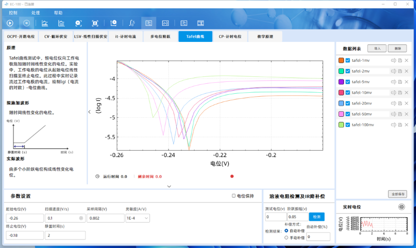Click the integral function toolbar icon
416x248 pixels.
click(x=131, y=23)
